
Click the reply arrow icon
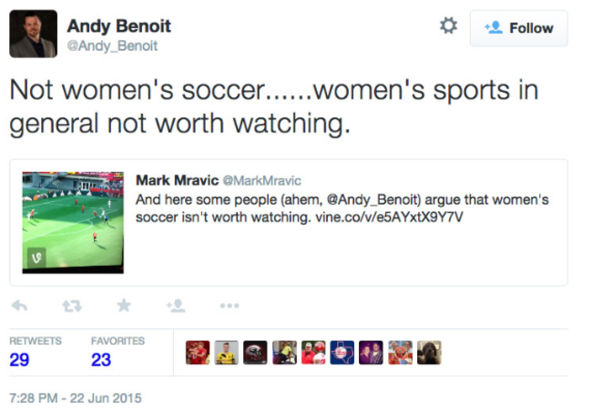point(19,305)
